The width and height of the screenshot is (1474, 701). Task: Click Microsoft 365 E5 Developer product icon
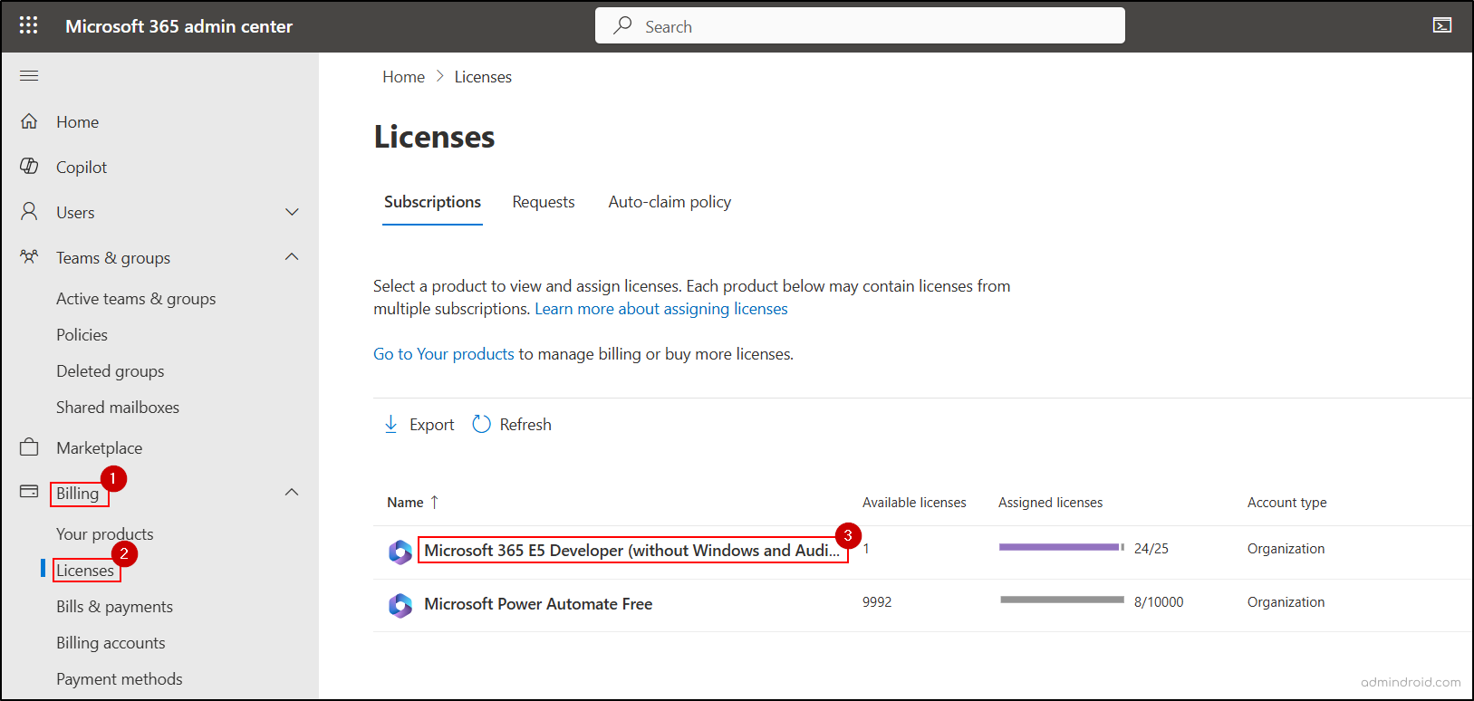click(x=400, y=551)
